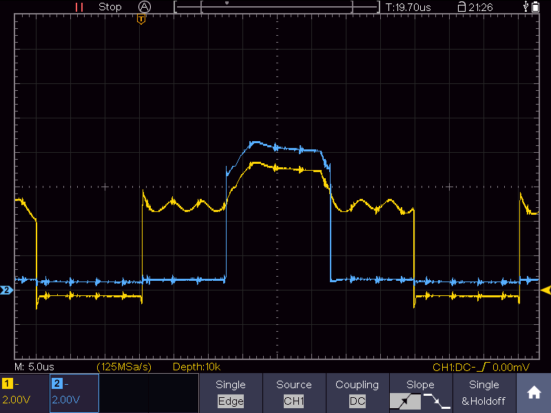The image size is (551, 413).
Task: Click the USB connection icon
Action: click(526, 6)
